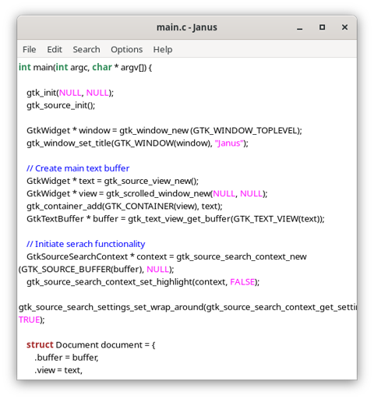Place cursor on the struct keyword
The width and height of the screenshot is (374, 399).
tap(40, 344)
